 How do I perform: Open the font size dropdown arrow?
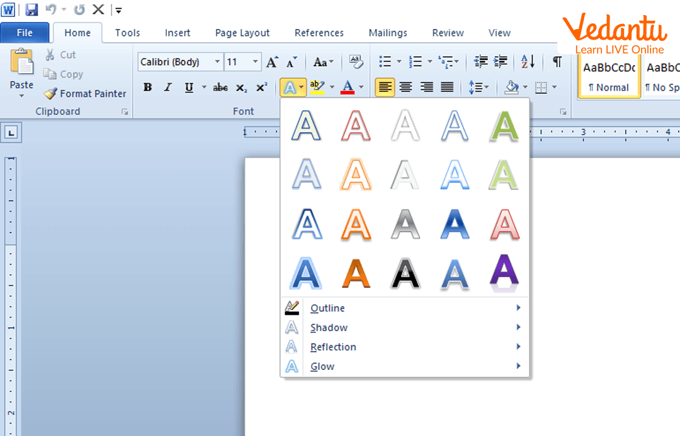click(x=256, y=62)
